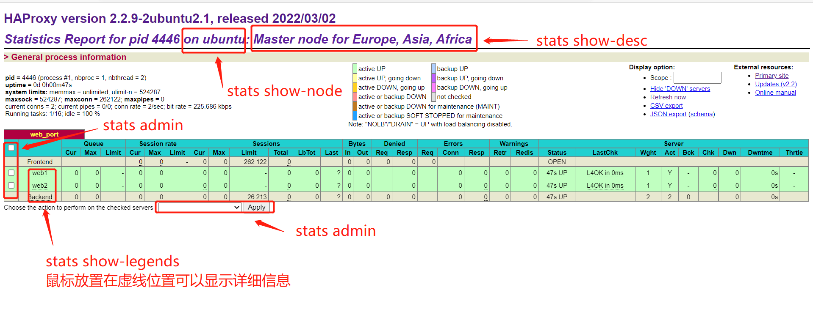Open the CSV export link

[x=666, y=106]
